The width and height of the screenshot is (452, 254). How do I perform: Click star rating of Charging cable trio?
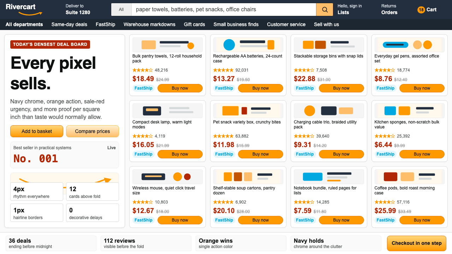[x=304, y=136]
